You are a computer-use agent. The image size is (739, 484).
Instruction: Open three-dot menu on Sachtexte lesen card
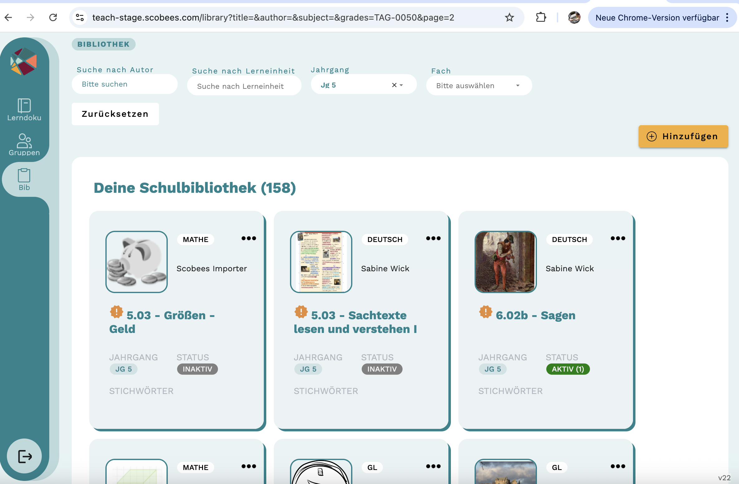(433, 239)
